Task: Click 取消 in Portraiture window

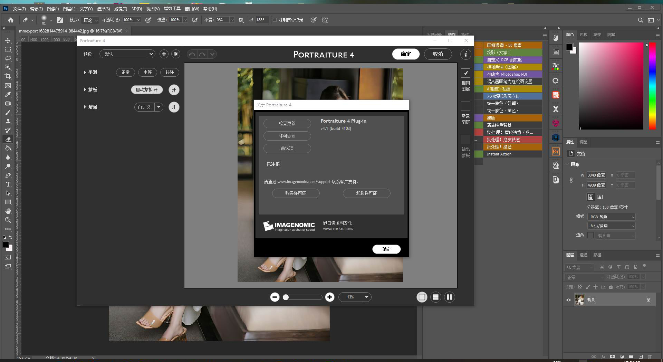Action: (x=438, y=54)
